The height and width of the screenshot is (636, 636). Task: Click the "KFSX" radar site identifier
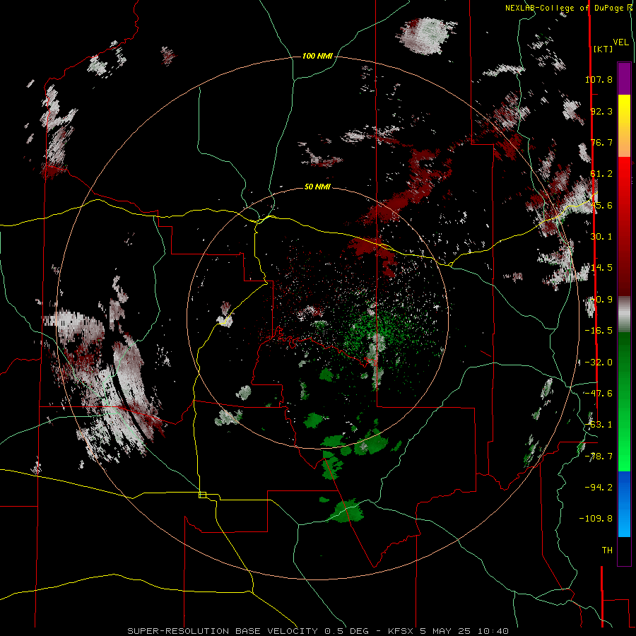tap(401, 631)
